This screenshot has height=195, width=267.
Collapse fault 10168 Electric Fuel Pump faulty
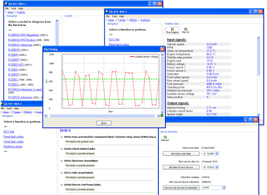[62, 185]
